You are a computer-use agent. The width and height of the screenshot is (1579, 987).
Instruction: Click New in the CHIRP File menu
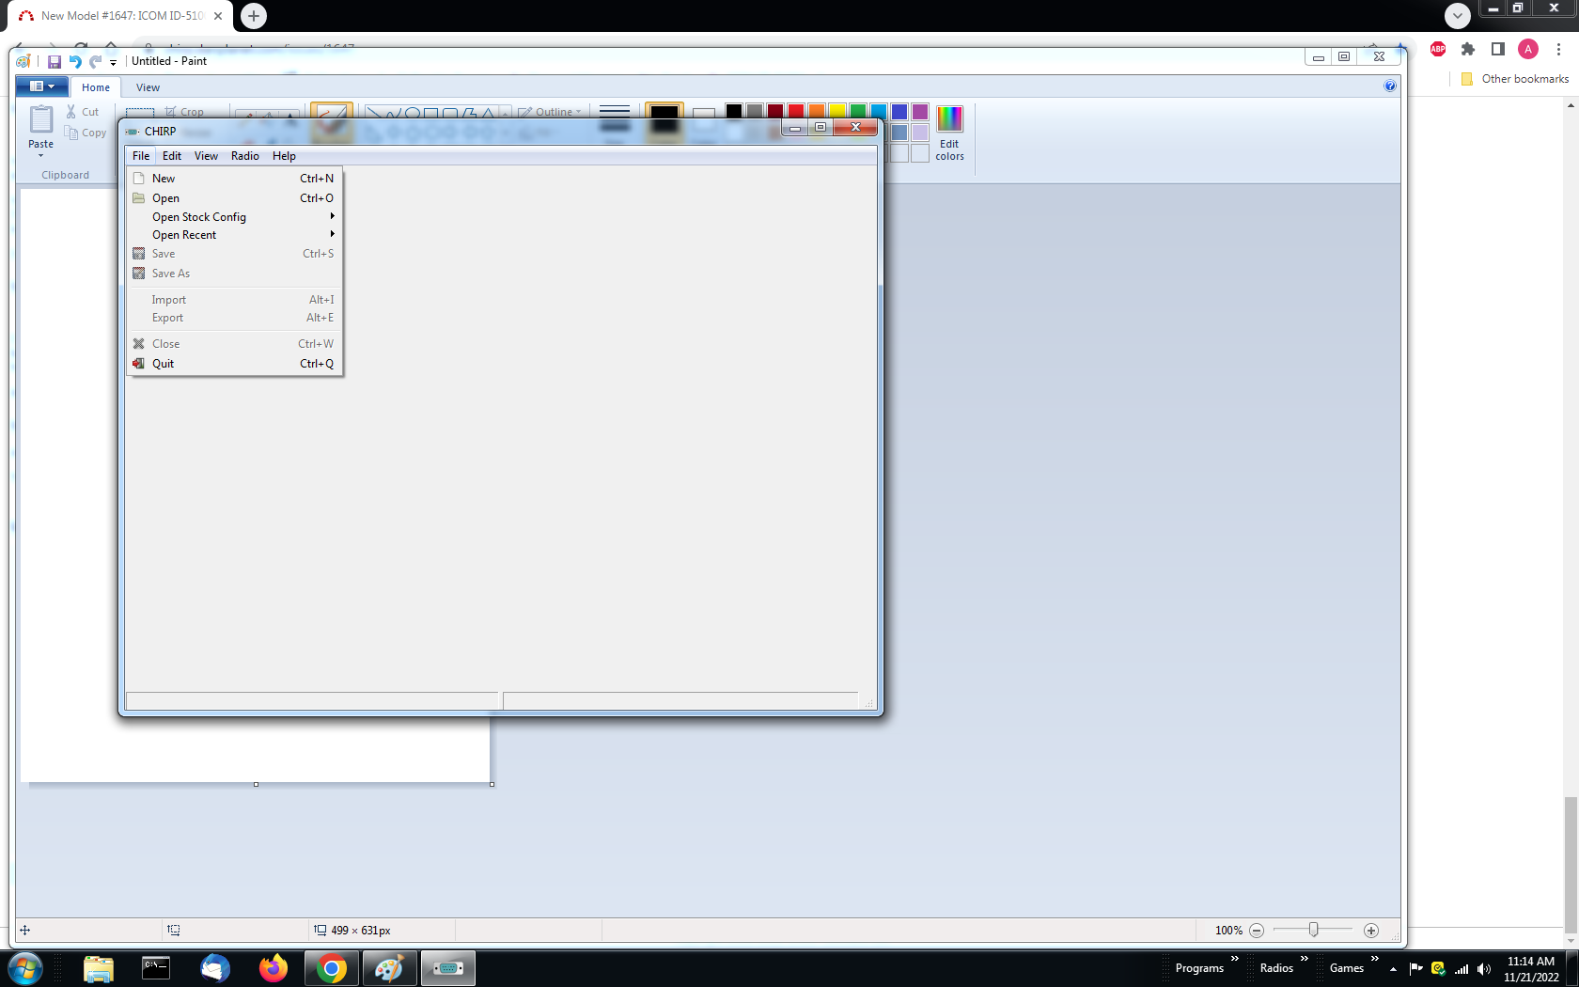234,179
